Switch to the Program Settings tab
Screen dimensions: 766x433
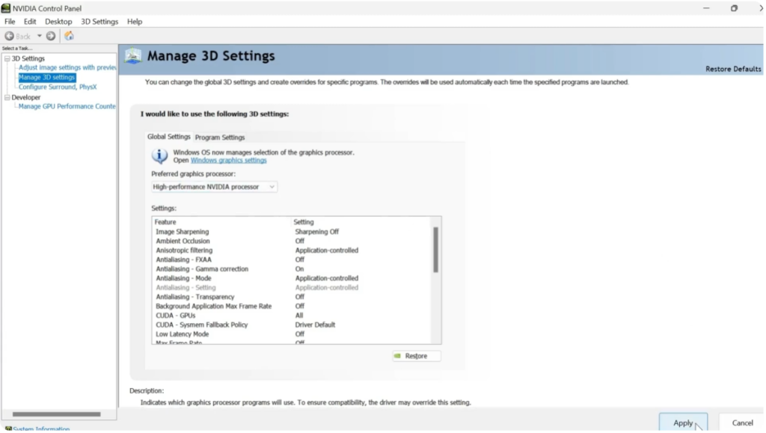pos(219,137)
